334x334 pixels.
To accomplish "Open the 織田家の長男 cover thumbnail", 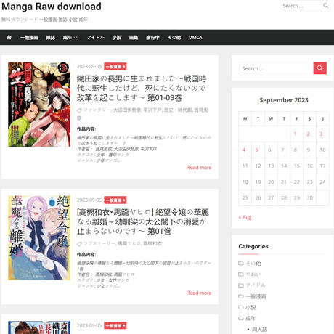I will 39,105.
